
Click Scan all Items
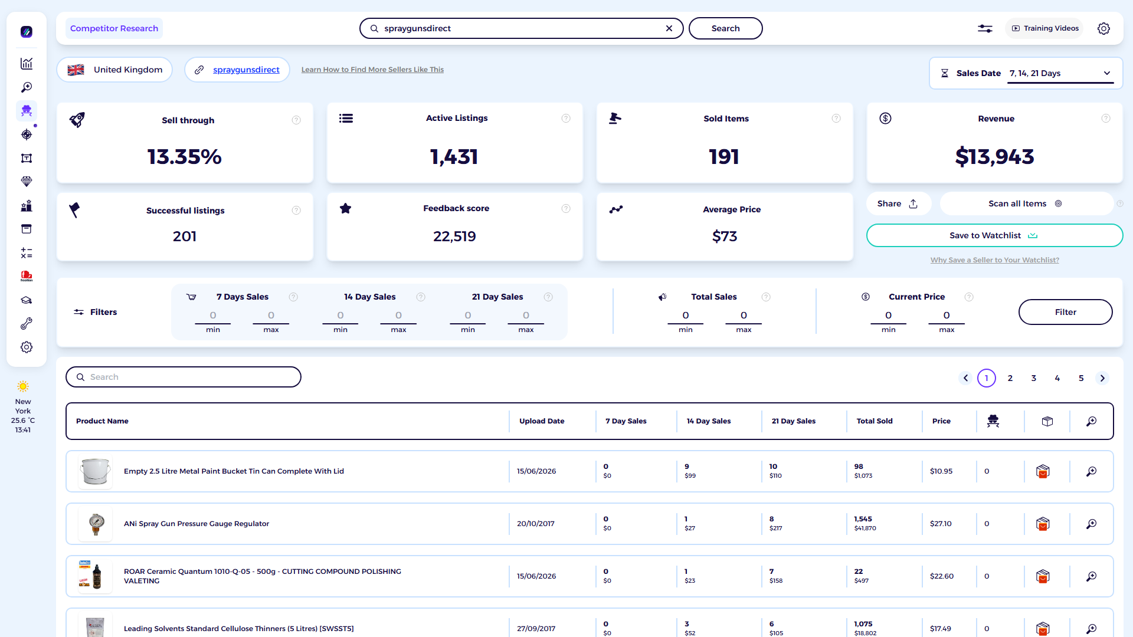(1026, 203)
